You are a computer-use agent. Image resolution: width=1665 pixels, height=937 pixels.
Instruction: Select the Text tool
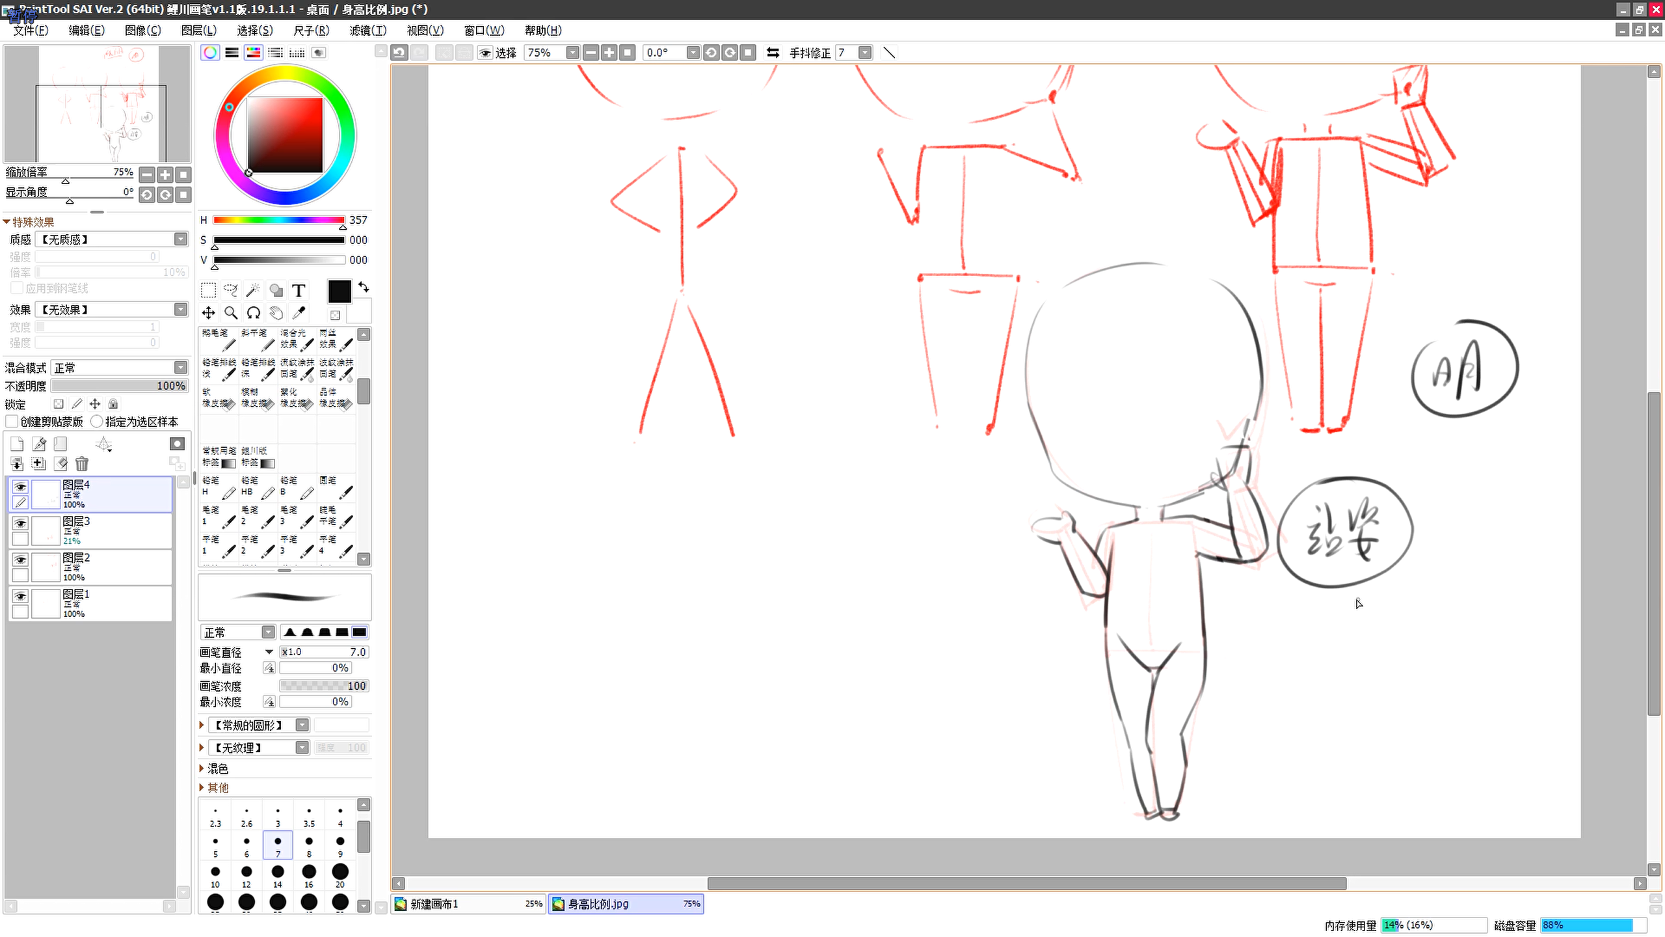tap(299, 290)
